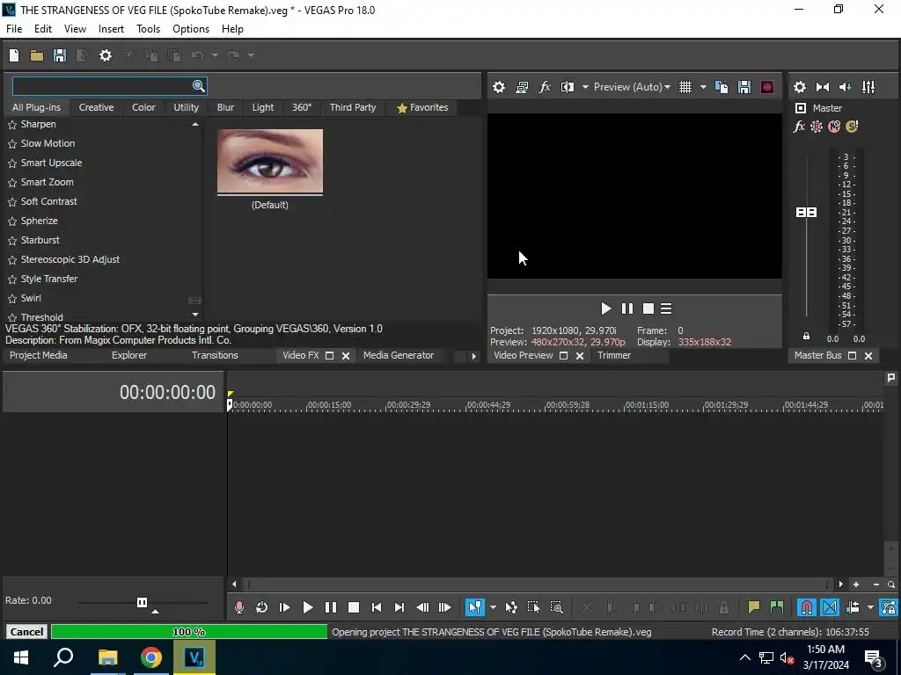Play from the preview window play button
901x675 pixels.
pos(605,308)
